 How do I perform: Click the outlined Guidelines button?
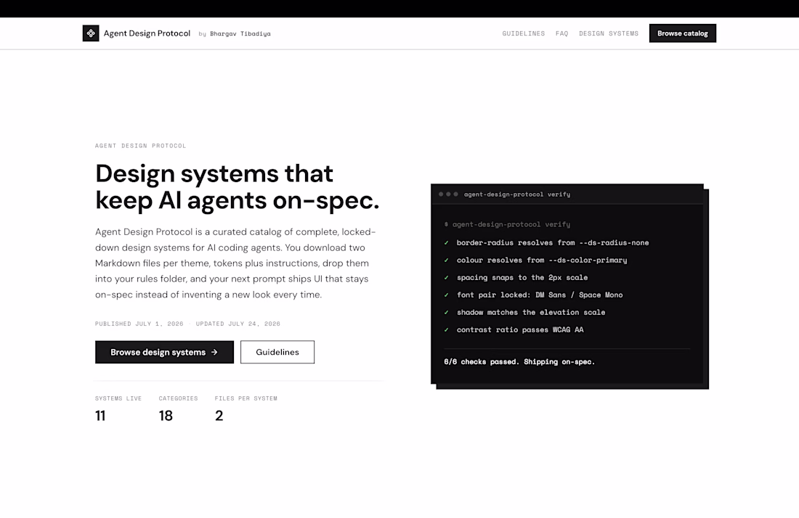277,352
